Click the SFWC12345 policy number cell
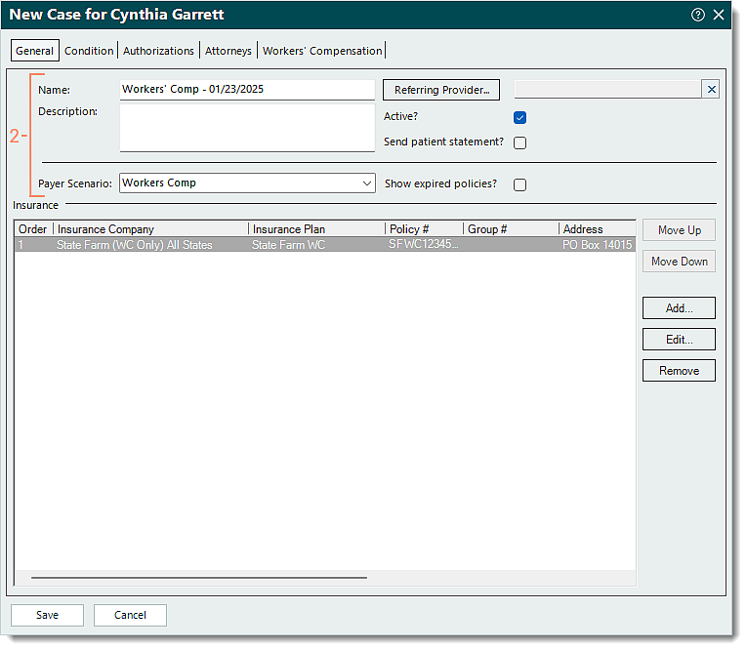The image size is (747, 650). [424, 244]
